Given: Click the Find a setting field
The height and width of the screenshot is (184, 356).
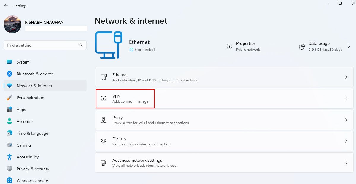Looking at the screenshot, I should [x=42, y=45].
